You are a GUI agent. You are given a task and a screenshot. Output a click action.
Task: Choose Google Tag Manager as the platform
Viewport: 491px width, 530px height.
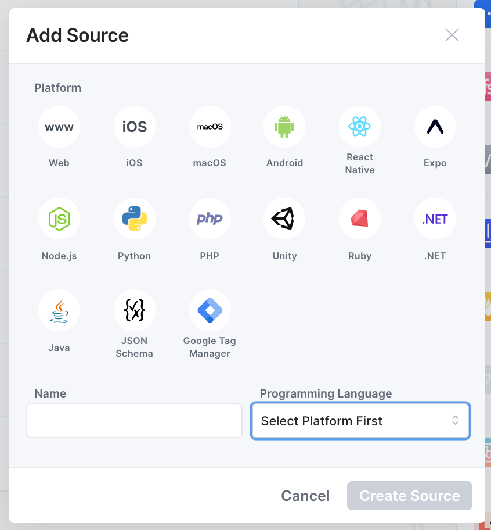pyautogui.click(x=210, y=310)
